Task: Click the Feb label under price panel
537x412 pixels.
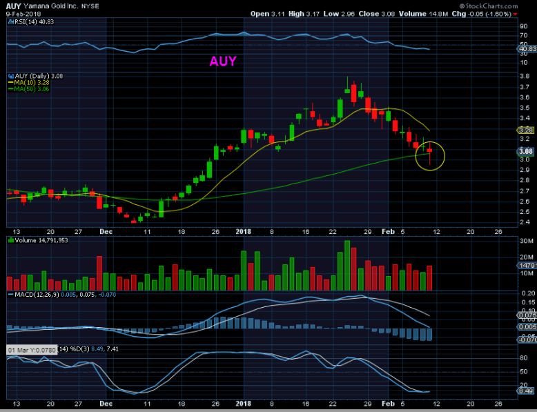Action: [x=388, y=231]
